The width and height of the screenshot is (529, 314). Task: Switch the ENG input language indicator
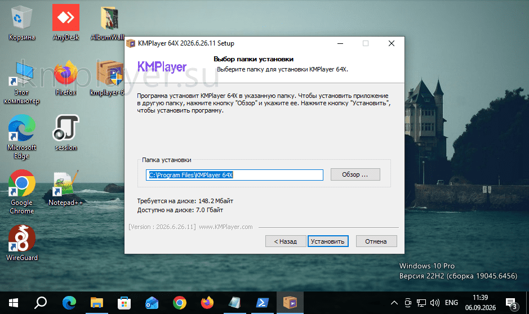pyautogui.click(x=451, y=303)
